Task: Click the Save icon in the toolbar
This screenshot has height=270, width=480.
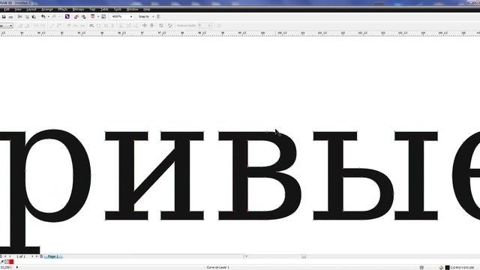Action: (x=4, y=16)
